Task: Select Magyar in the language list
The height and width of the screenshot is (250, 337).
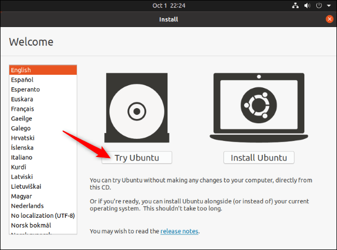Action: [x=43, y=196]
